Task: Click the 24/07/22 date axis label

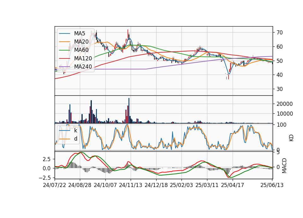Action: click(x=55, y=185)
